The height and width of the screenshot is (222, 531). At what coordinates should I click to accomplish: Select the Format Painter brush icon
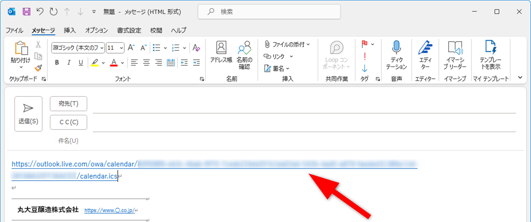click(x=38, y=68)
